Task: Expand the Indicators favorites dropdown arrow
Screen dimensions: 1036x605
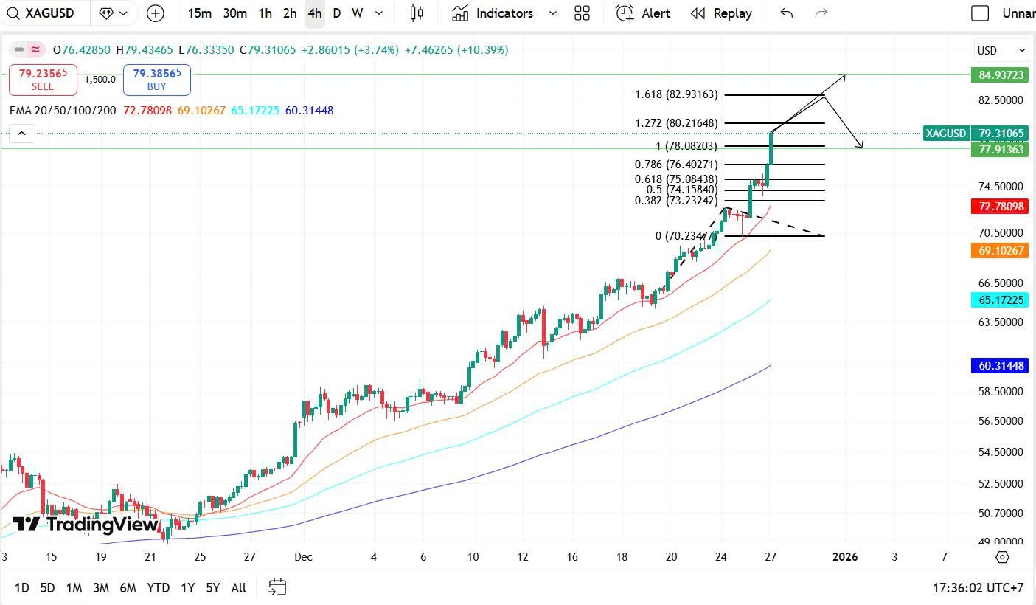Action: pos(553,13)
